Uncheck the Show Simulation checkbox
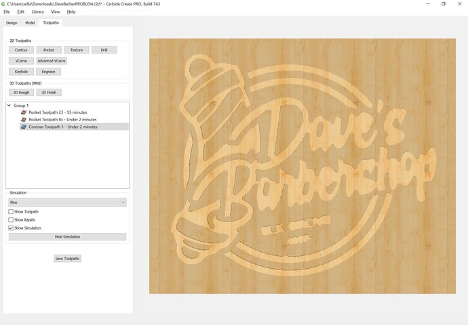The image size is (468, 325). coord(11,228)
